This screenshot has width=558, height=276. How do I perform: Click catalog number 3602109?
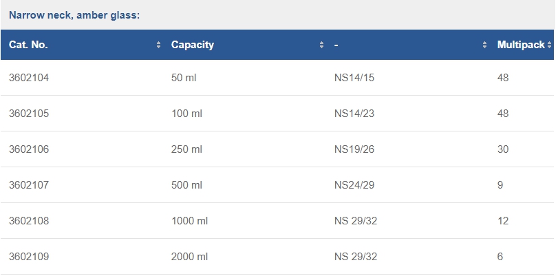[29, 257]
